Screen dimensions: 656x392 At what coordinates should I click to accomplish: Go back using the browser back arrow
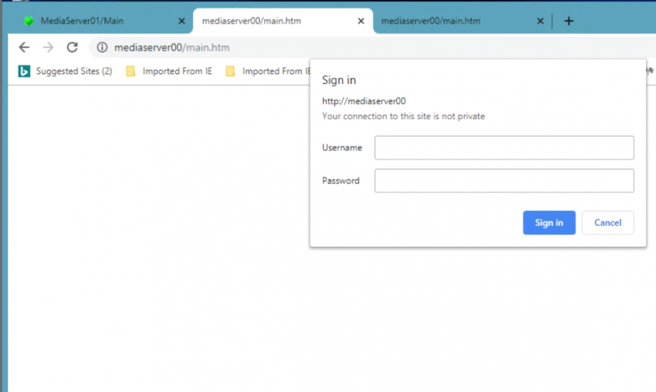coord(24,47)
